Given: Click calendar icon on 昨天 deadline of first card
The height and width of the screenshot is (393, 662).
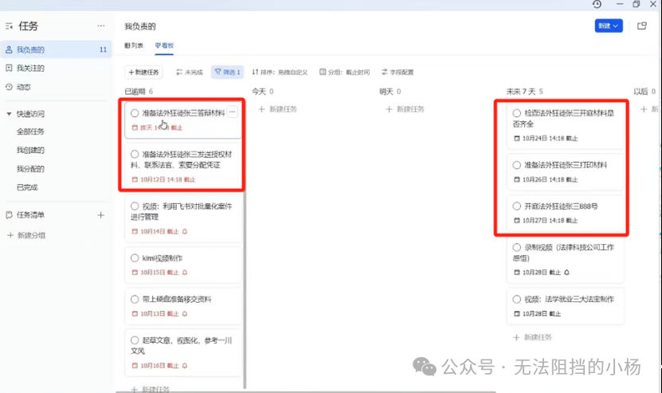Looking at the screenshot, I should (x=135, y=128).
